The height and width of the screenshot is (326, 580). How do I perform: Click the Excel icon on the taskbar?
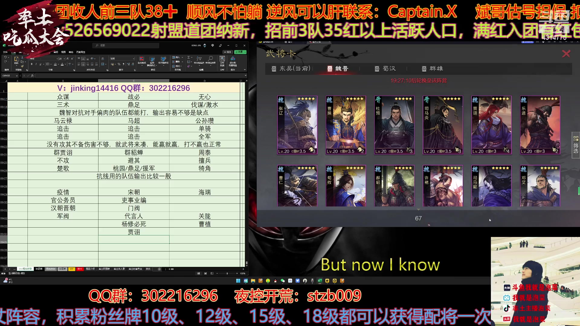click(x=320, y=281)
